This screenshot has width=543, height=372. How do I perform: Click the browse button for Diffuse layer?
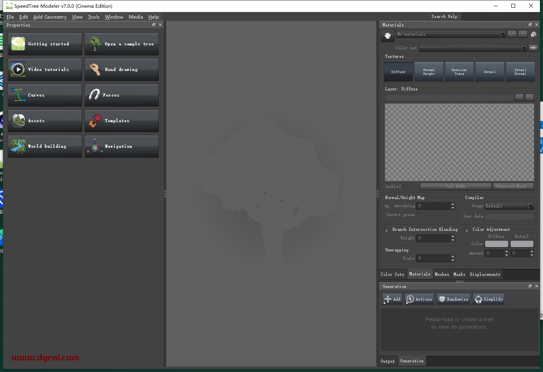point(519,97)
